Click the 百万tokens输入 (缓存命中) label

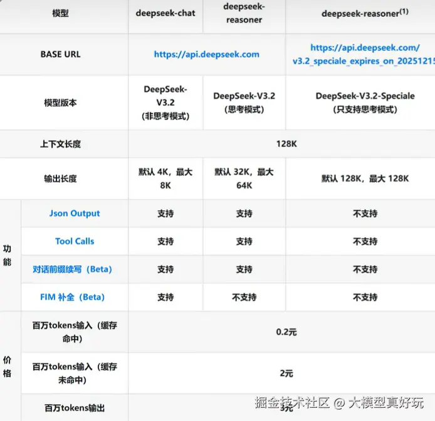[75, 332]
